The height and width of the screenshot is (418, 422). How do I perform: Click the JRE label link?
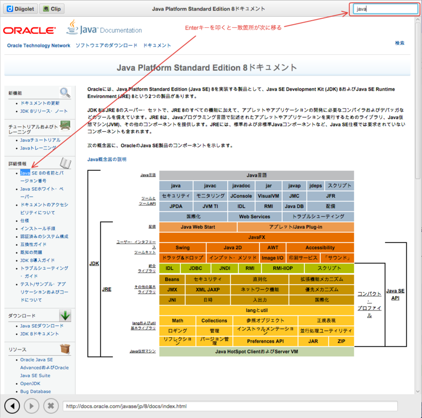pyautogui.click(x=107, y=289)
